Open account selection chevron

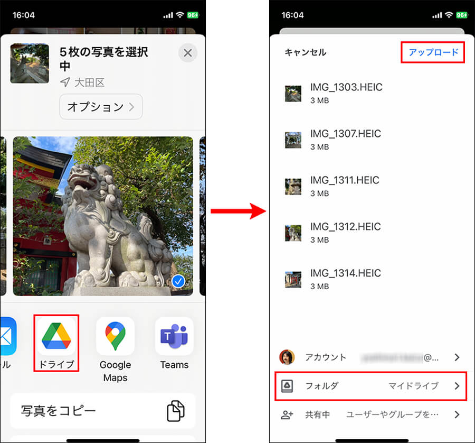point(457,357)
